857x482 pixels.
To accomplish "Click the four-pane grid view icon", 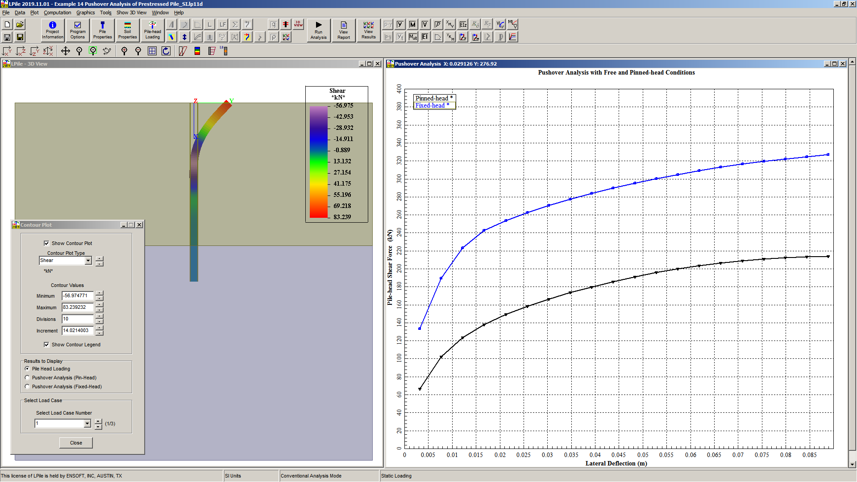I will point(152,51).
